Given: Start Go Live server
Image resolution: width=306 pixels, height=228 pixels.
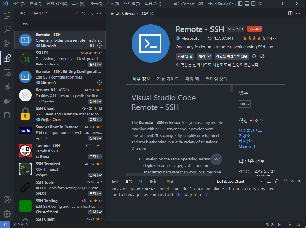Looking at the screenshot, I should [x=274, y=224].
